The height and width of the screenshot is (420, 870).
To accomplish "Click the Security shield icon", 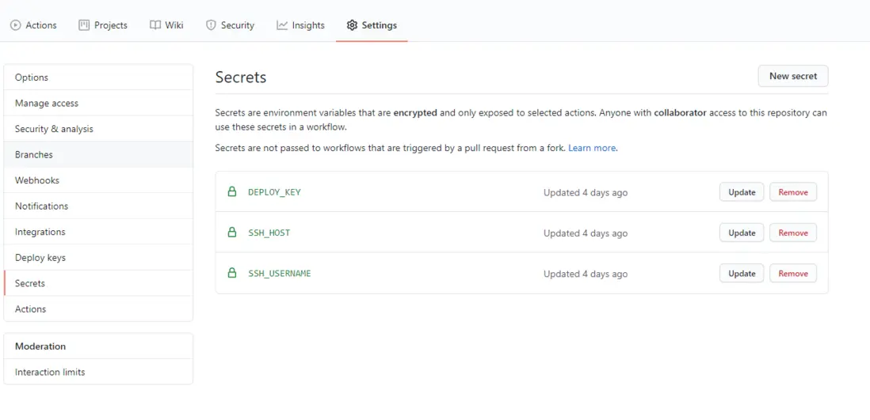I will 211,25.
